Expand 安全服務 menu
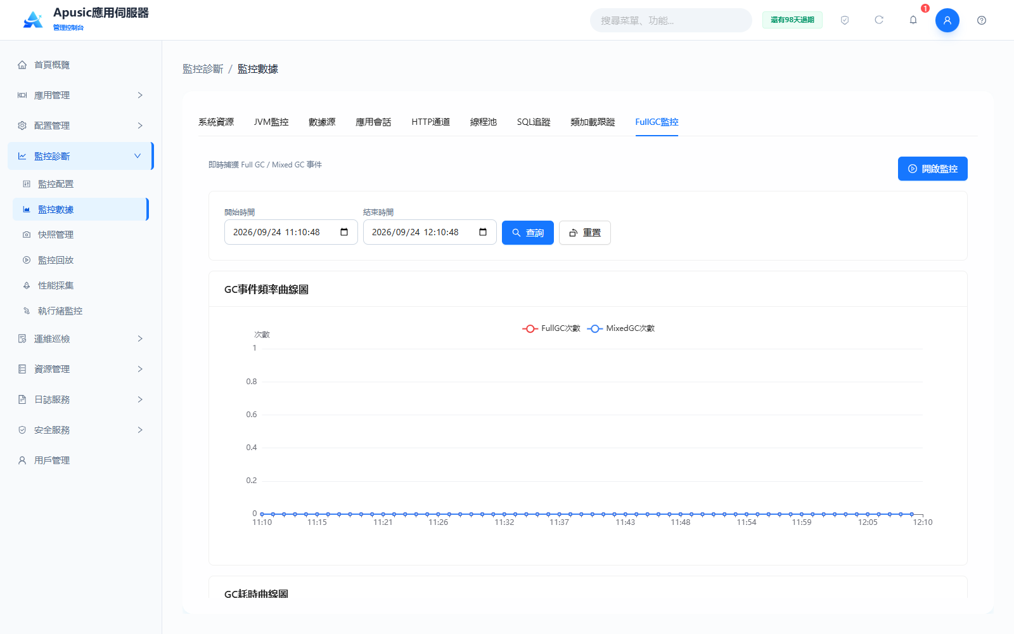This screenshot has width=1014, height=634. (x=81, y=430)
